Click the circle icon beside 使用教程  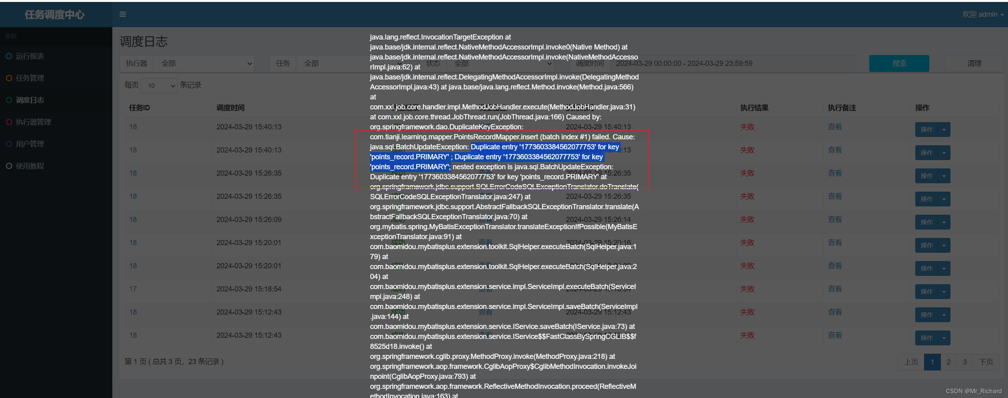tap(9, 166)
